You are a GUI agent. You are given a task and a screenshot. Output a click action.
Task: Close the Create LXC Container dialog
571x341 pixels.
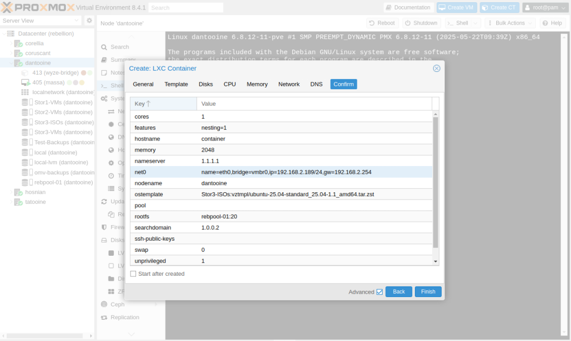(x=436, y=69)
